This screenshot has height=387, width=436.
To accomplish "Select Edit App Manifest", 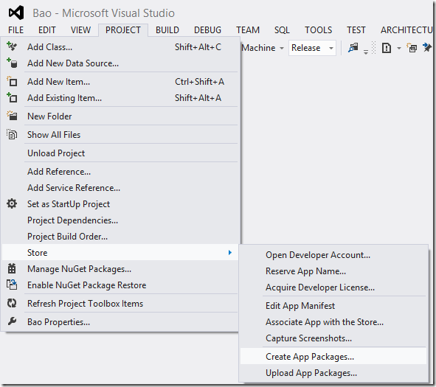I will 333,306.
